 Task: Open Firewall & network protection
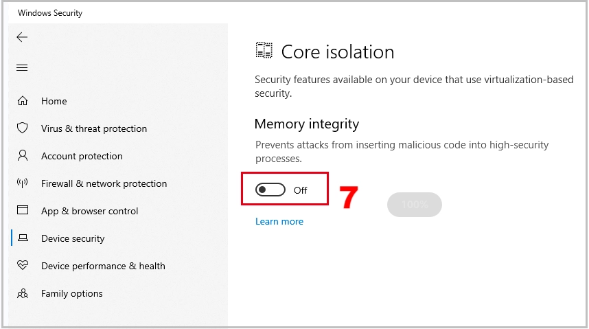coord(104,183)
